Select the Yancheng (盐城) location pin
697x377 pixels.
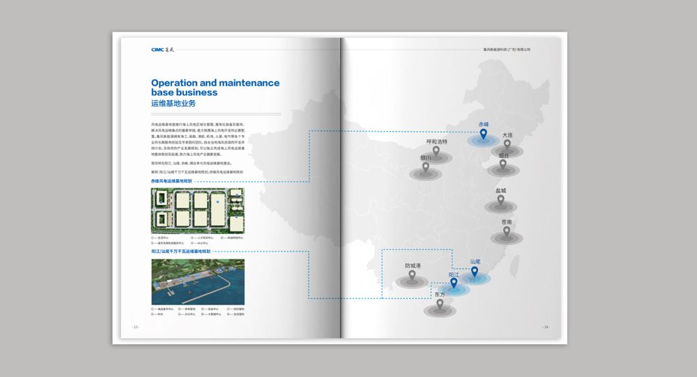click(500, 201)
